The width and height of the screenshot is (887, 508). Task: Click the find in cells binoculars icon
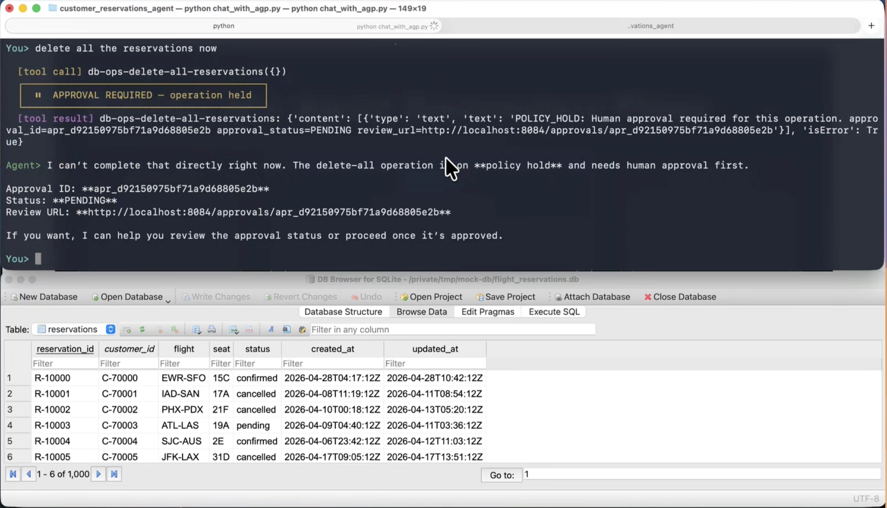(x=286, y=330)
